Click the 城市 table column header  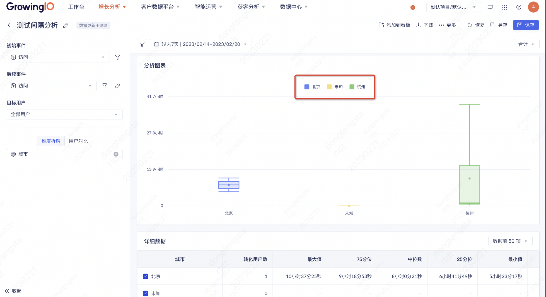coord(180,259)
